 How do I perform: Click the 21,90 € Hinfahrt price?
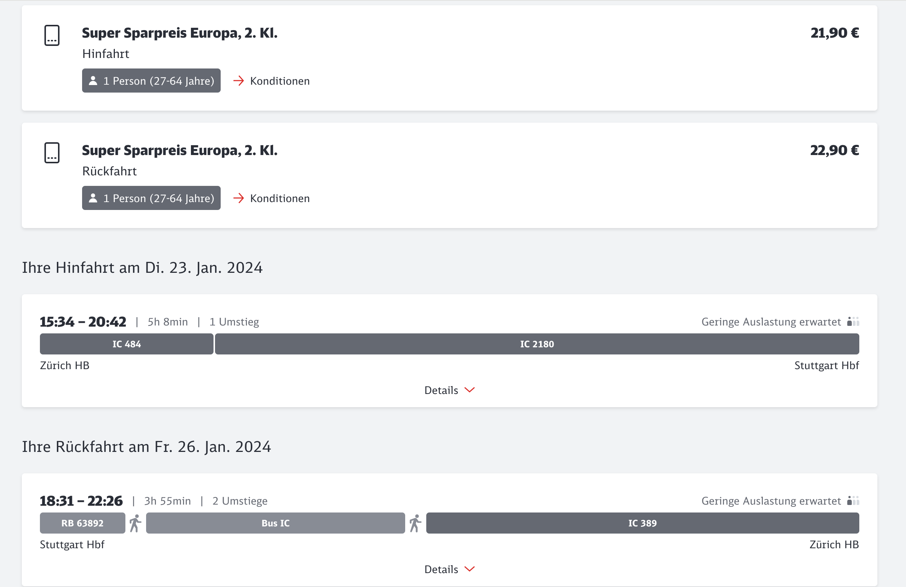tap(834, 33)
